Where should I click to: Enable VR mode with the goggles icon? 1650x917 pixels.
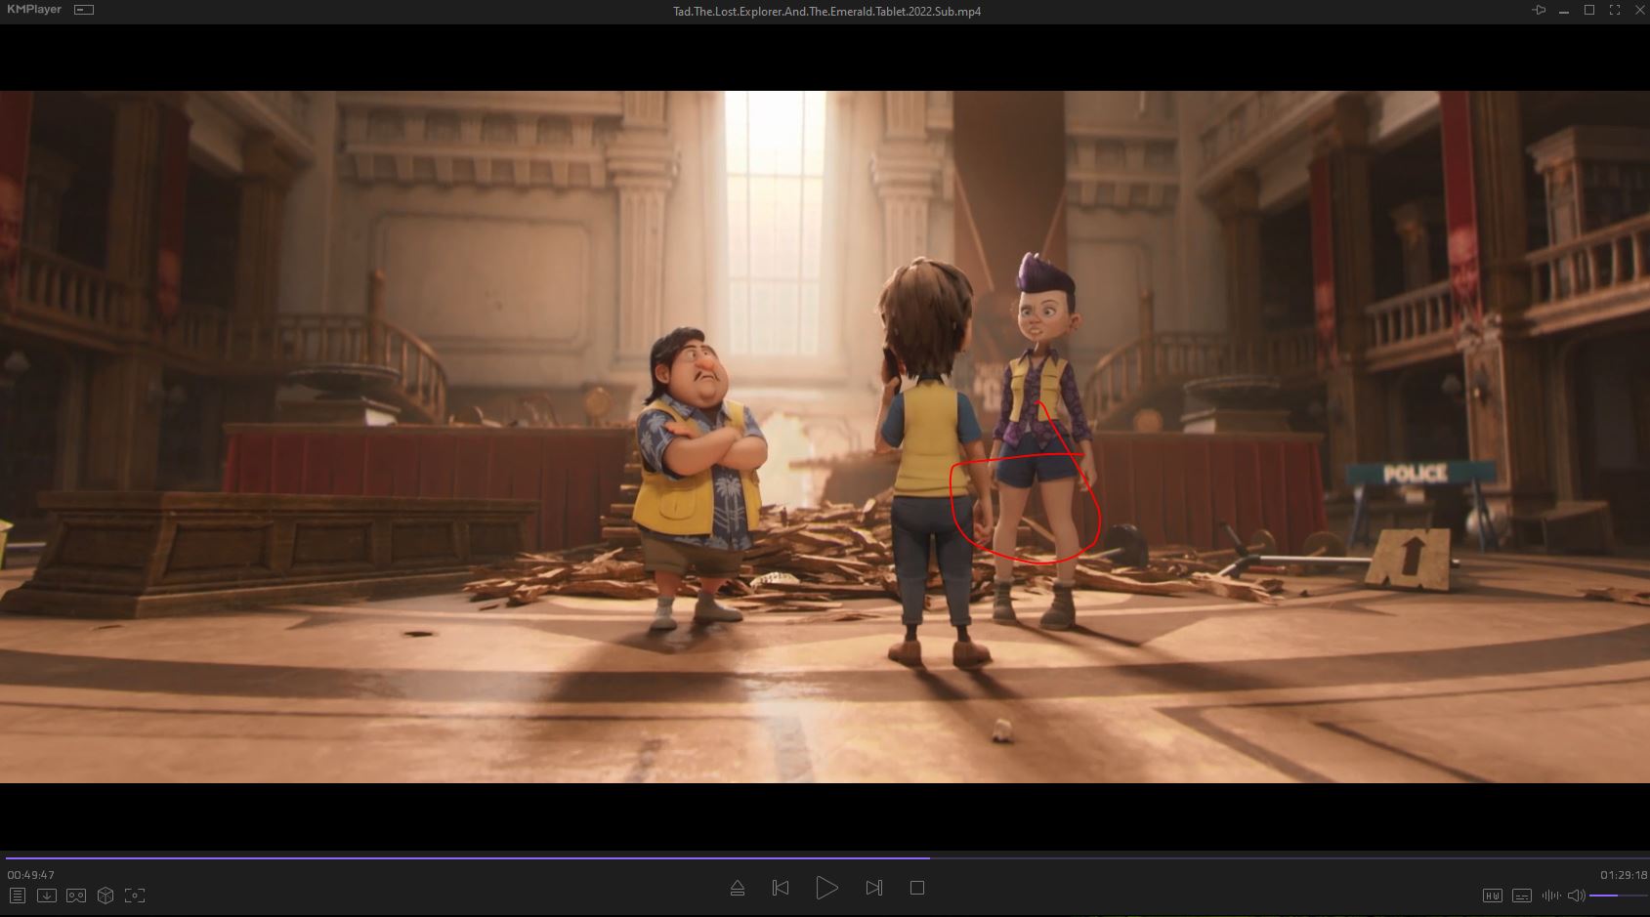76,896
